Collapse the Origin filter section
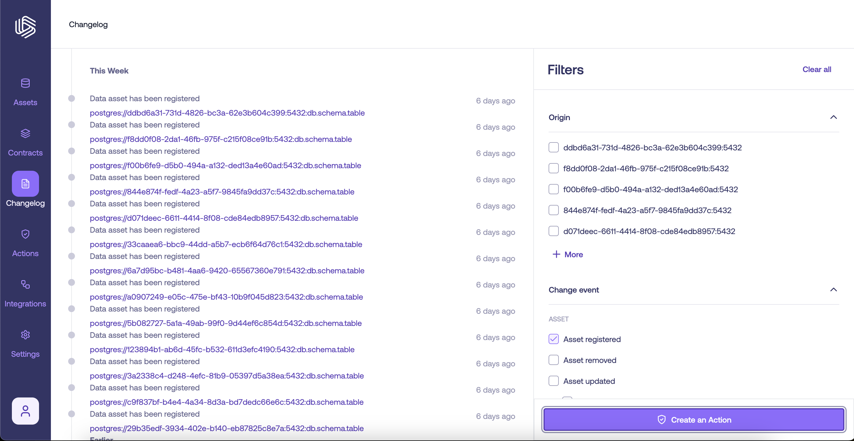854x441 pixels. 833,117
